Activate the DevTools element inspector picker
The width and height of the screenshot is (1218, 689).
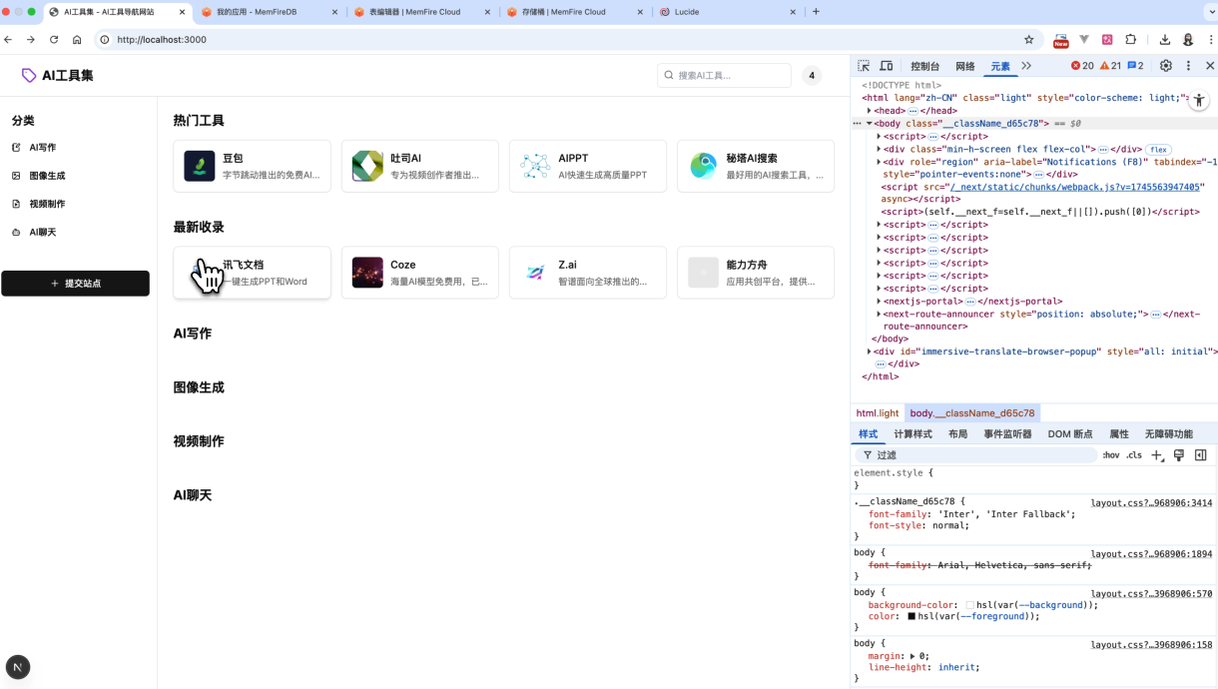coord(864,66)
